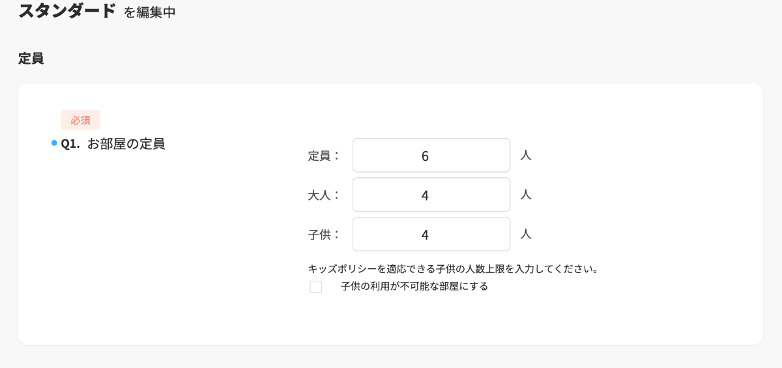Click the 必須 required badge
782x368 pixels.
(80, 120)
